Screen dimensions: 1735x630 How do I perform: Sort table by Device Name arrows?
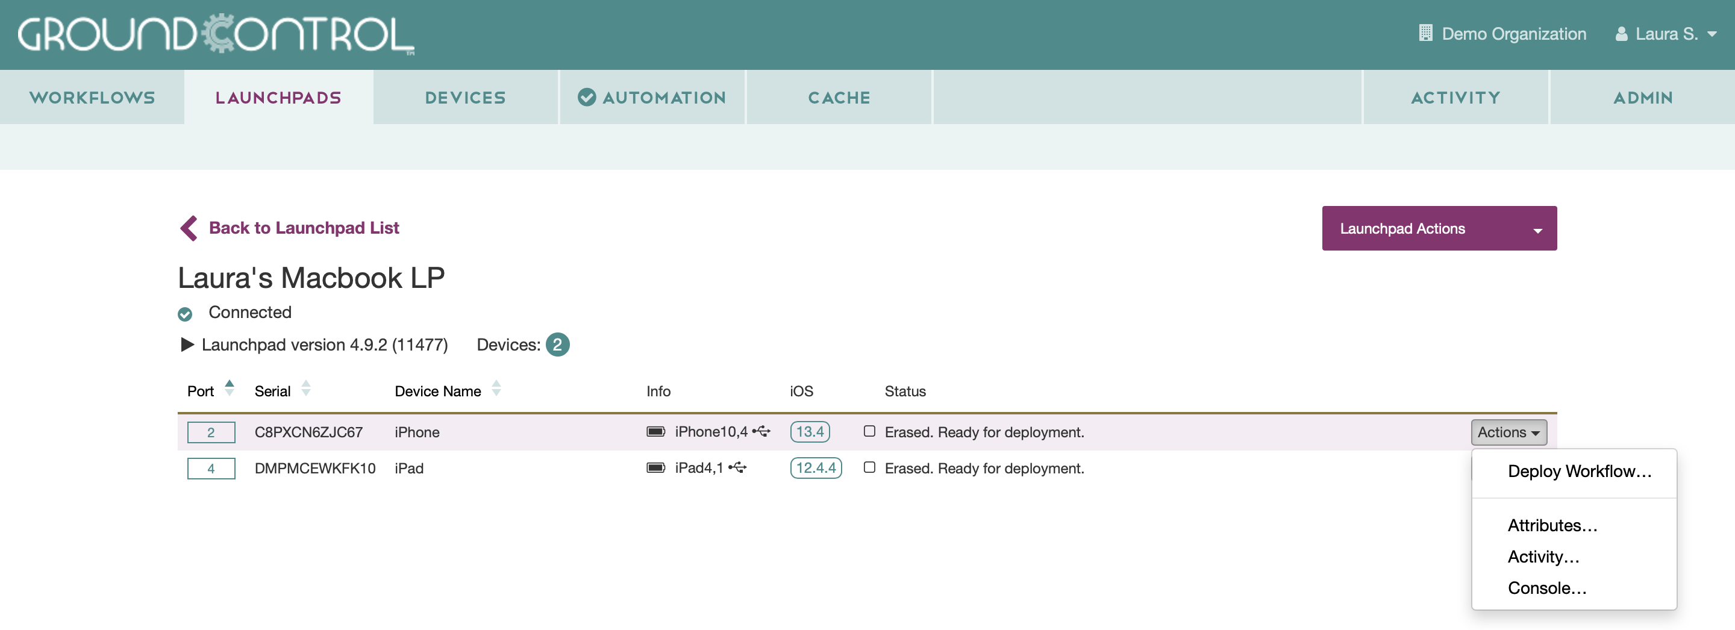[x=496, y=388]
